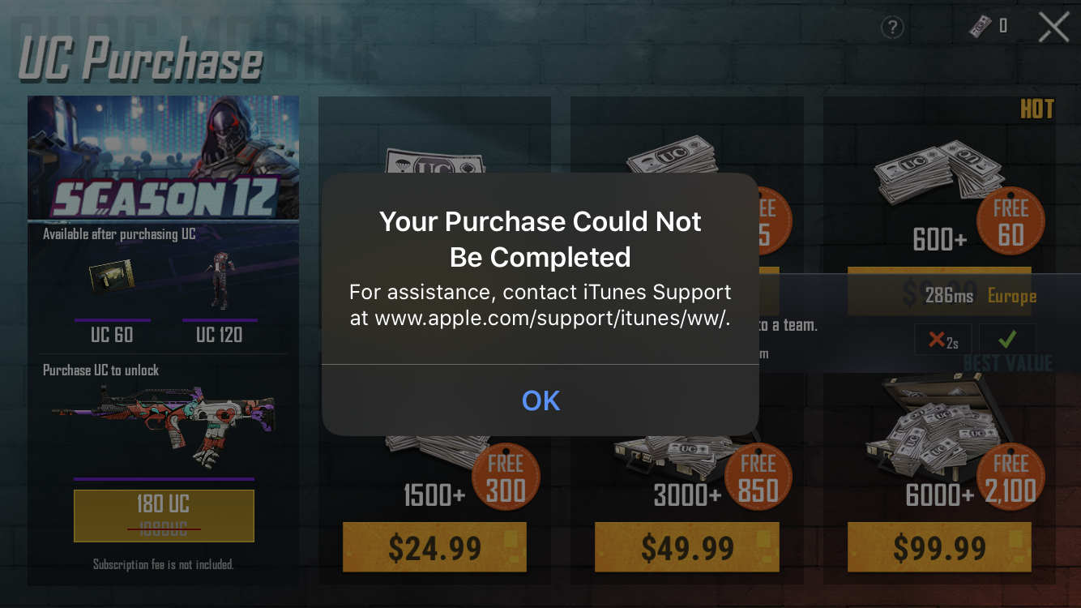Screen dimensions: 1081x608
Task: Click the help question mark icon
Action: tap(892, 28)
